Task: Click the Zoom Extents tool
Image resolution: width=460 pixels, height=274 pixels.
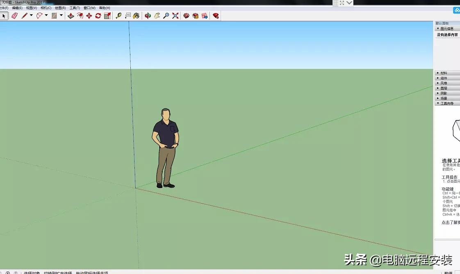Action: point(175,16)
